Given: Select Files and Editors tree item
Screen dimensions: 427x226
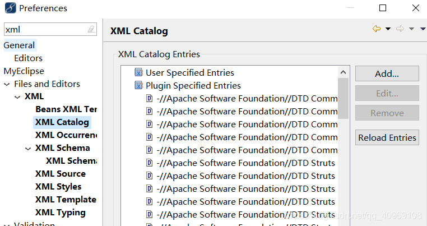Looking at the screenshot, I should (x=47, y=84).
